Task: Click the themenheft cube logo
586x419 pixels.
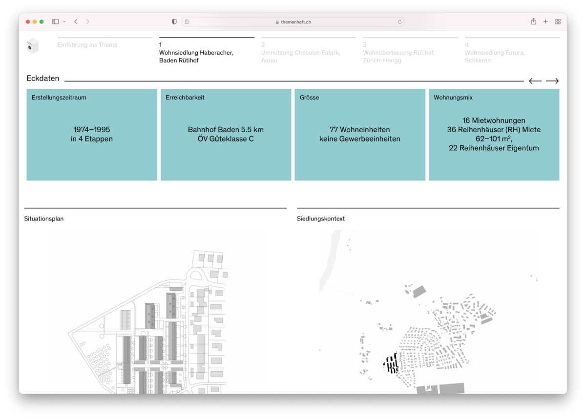Action: click(33, 46)
